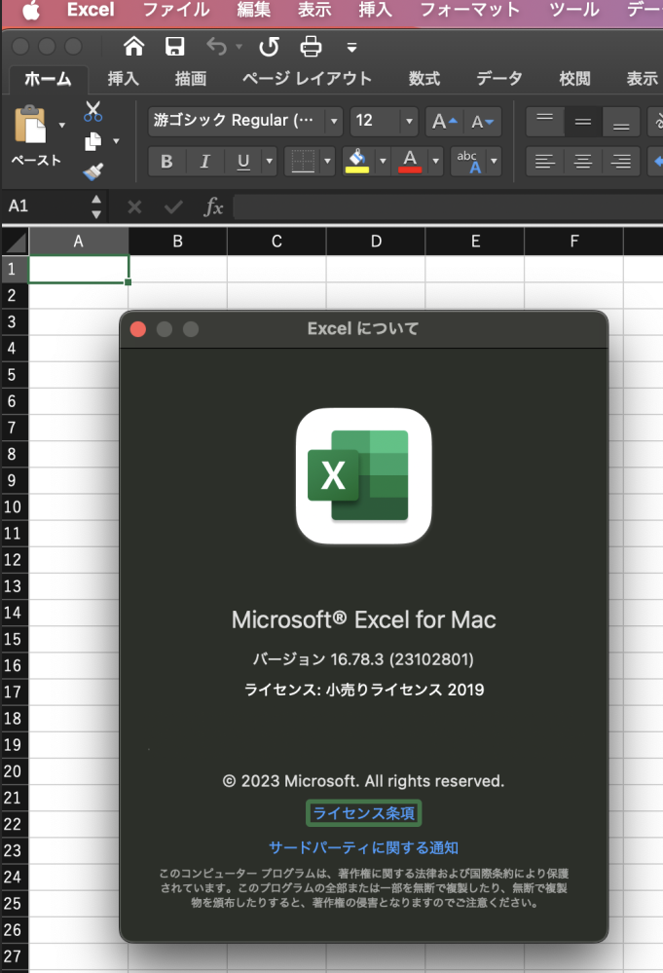Image resolution: width=663 pixels, height=973 pixels.
Task: Select cell A1
Action: 79,270
